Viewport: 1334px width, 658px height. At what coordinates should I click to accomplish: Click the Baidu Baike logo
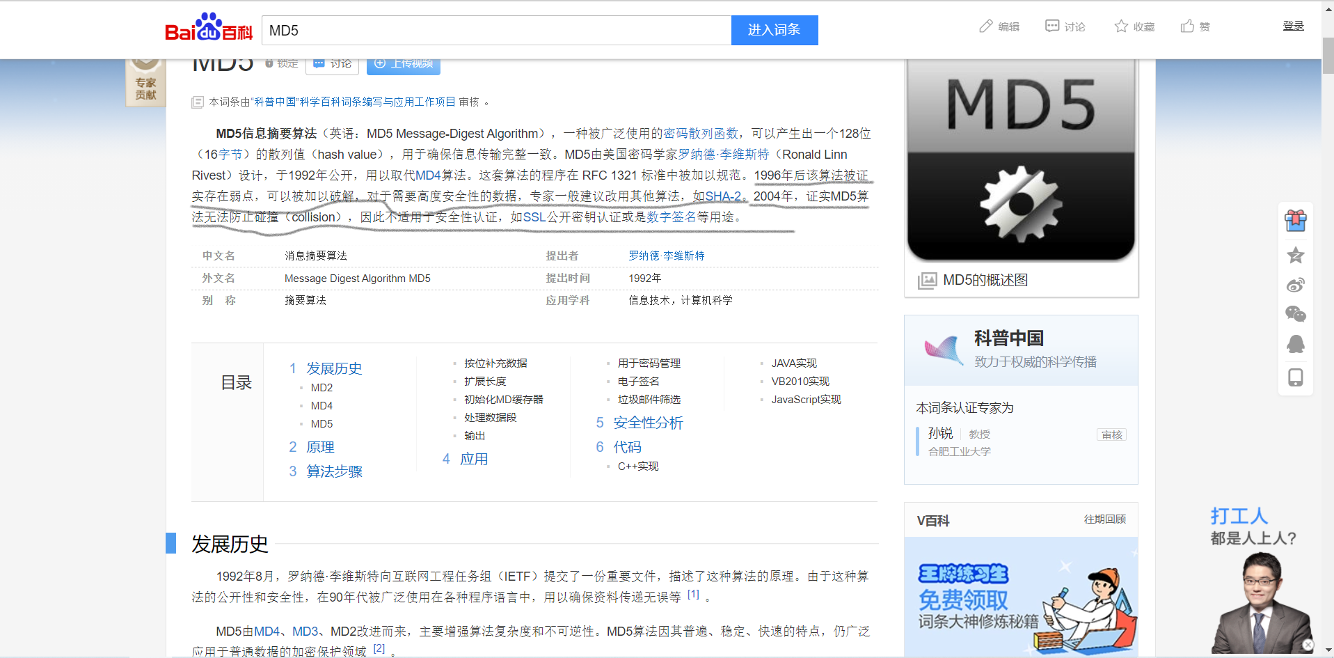click(x=209, y=28)
